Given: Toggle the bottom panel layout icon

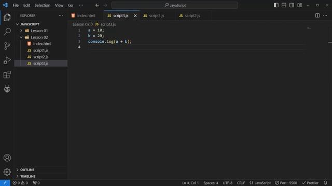Looking at the screenshot, I should coord(284,5).
